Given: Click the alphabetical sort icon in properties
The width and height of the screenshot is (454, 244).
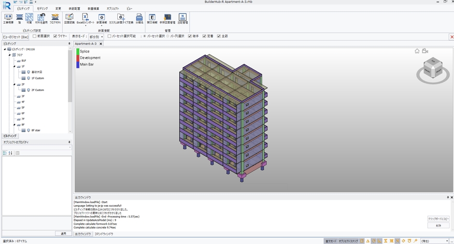Looking at the screenshot, I should [x=11, y=153].
